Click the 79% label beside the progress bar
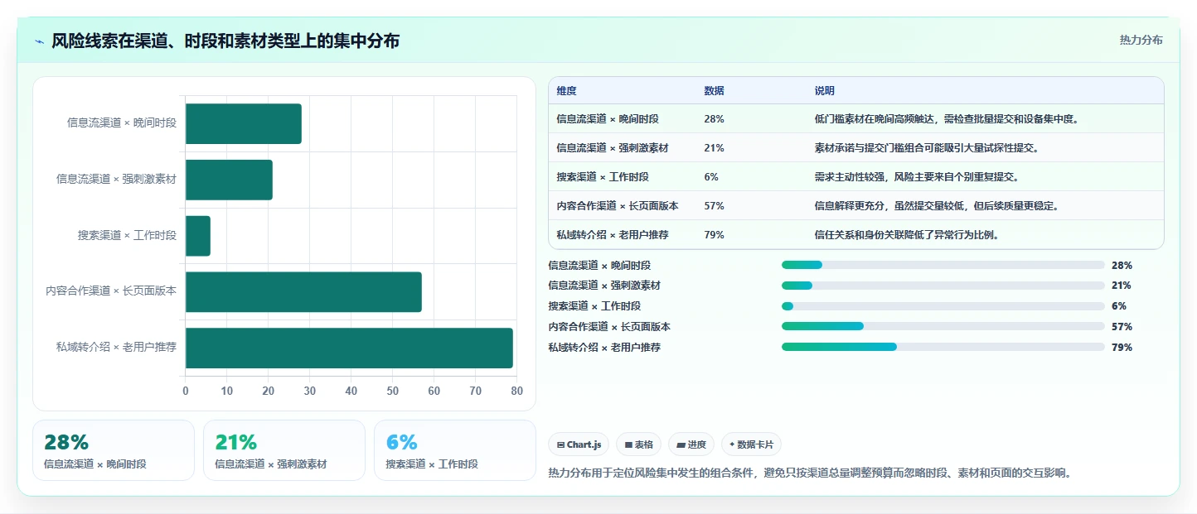This screenshot has width=1197, height=514. coord(1122,348)
